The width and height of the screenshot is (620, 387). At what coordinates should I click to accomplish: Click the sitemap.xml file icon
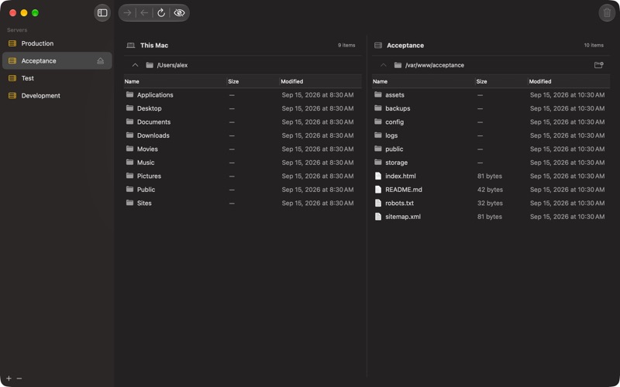point(378,217)
